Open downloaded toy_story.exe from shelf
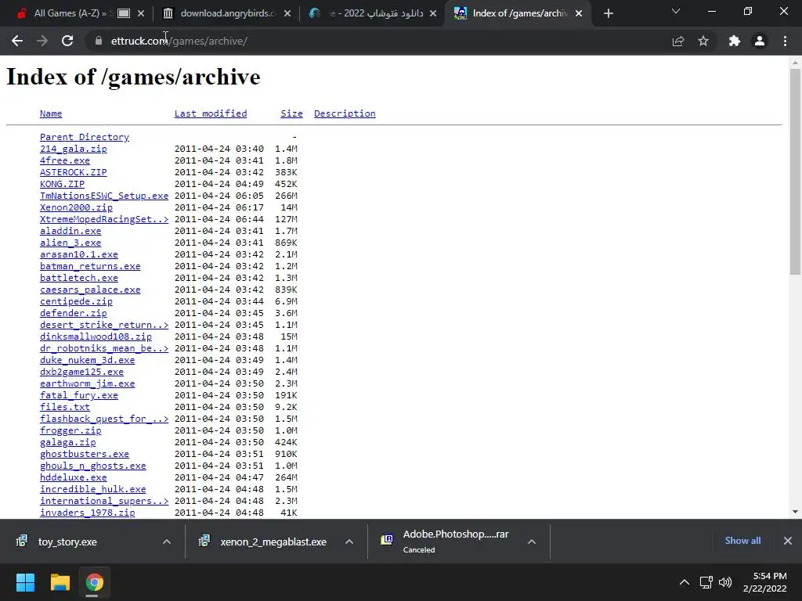This screenshot has height=601, width=802. [67, 542]
